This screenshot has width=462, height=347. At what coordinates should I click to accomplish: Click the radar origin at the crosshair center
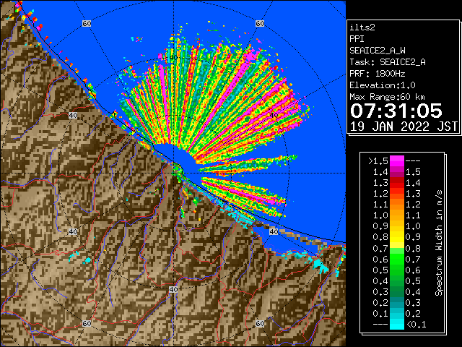[173, 173]
